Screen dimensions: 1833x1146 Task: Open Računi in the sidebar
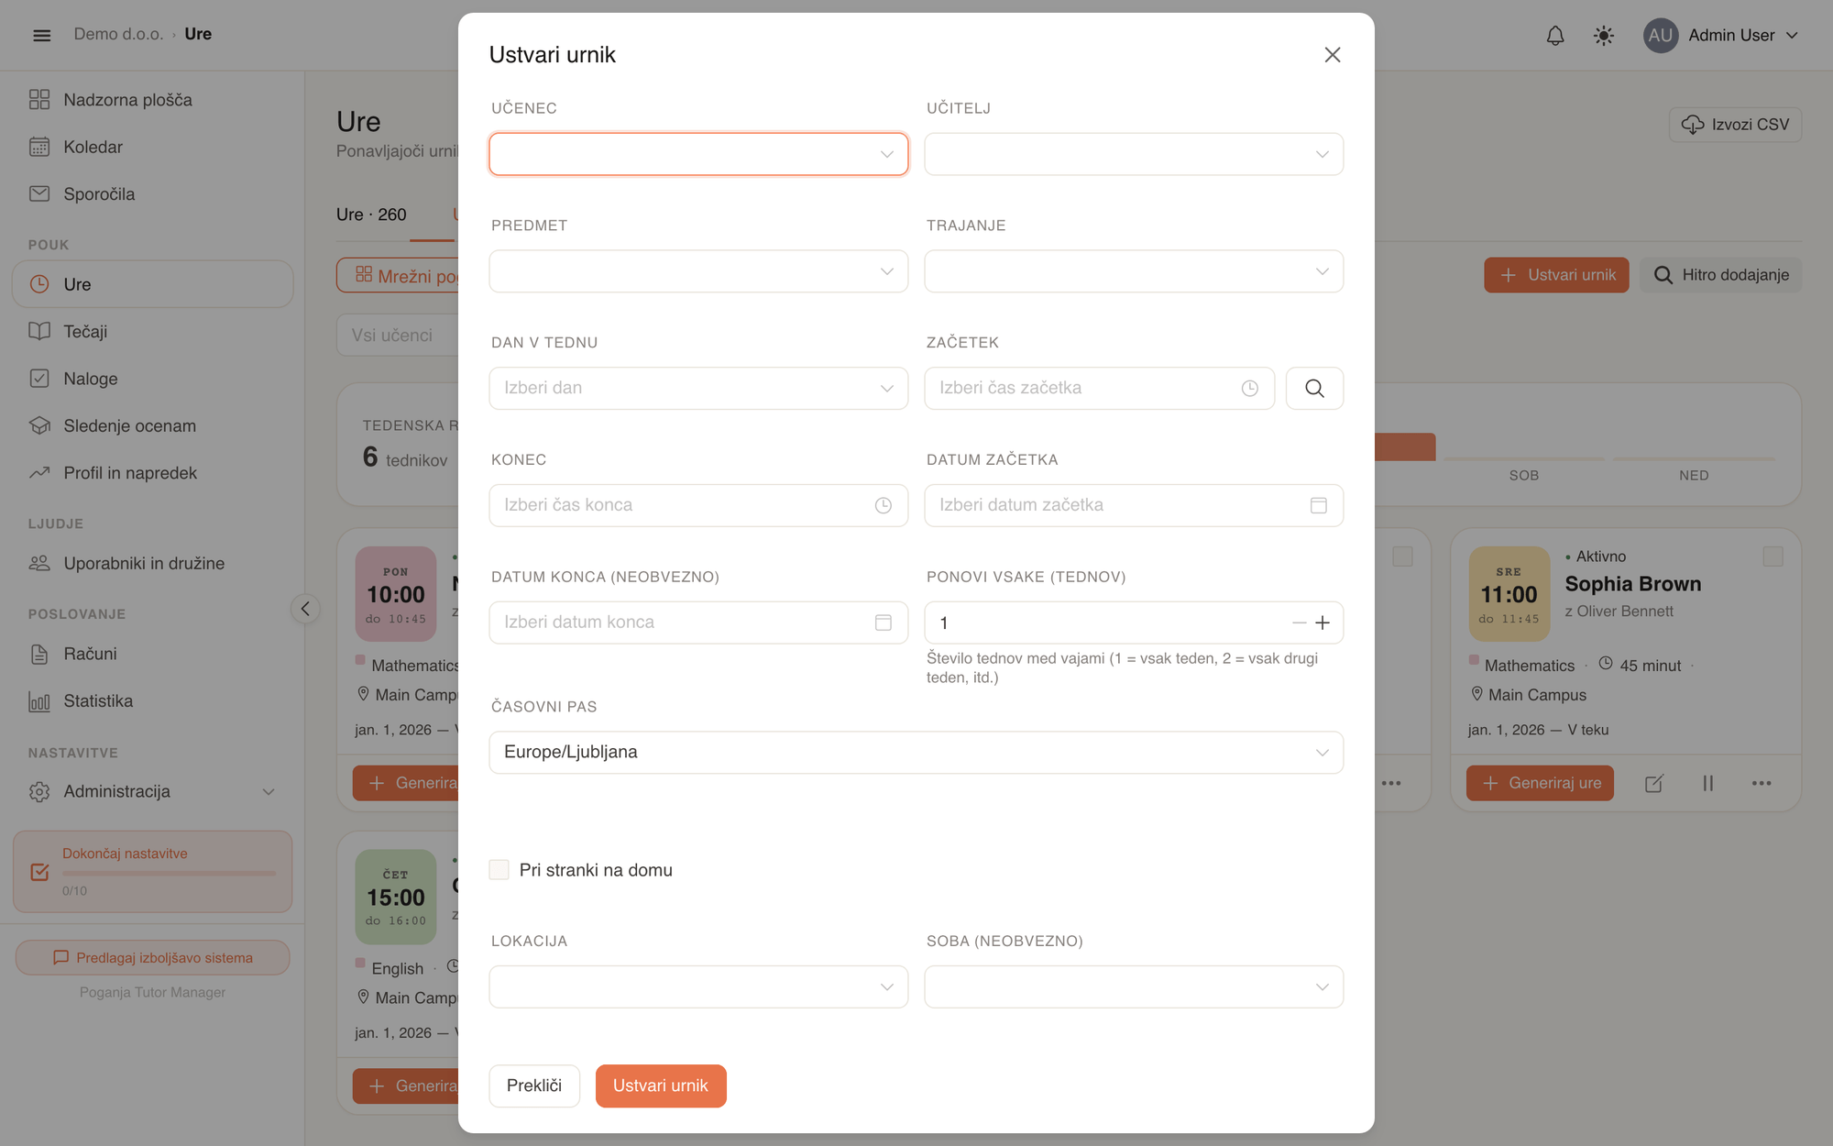pyautogui.click(x=152, y=654)
